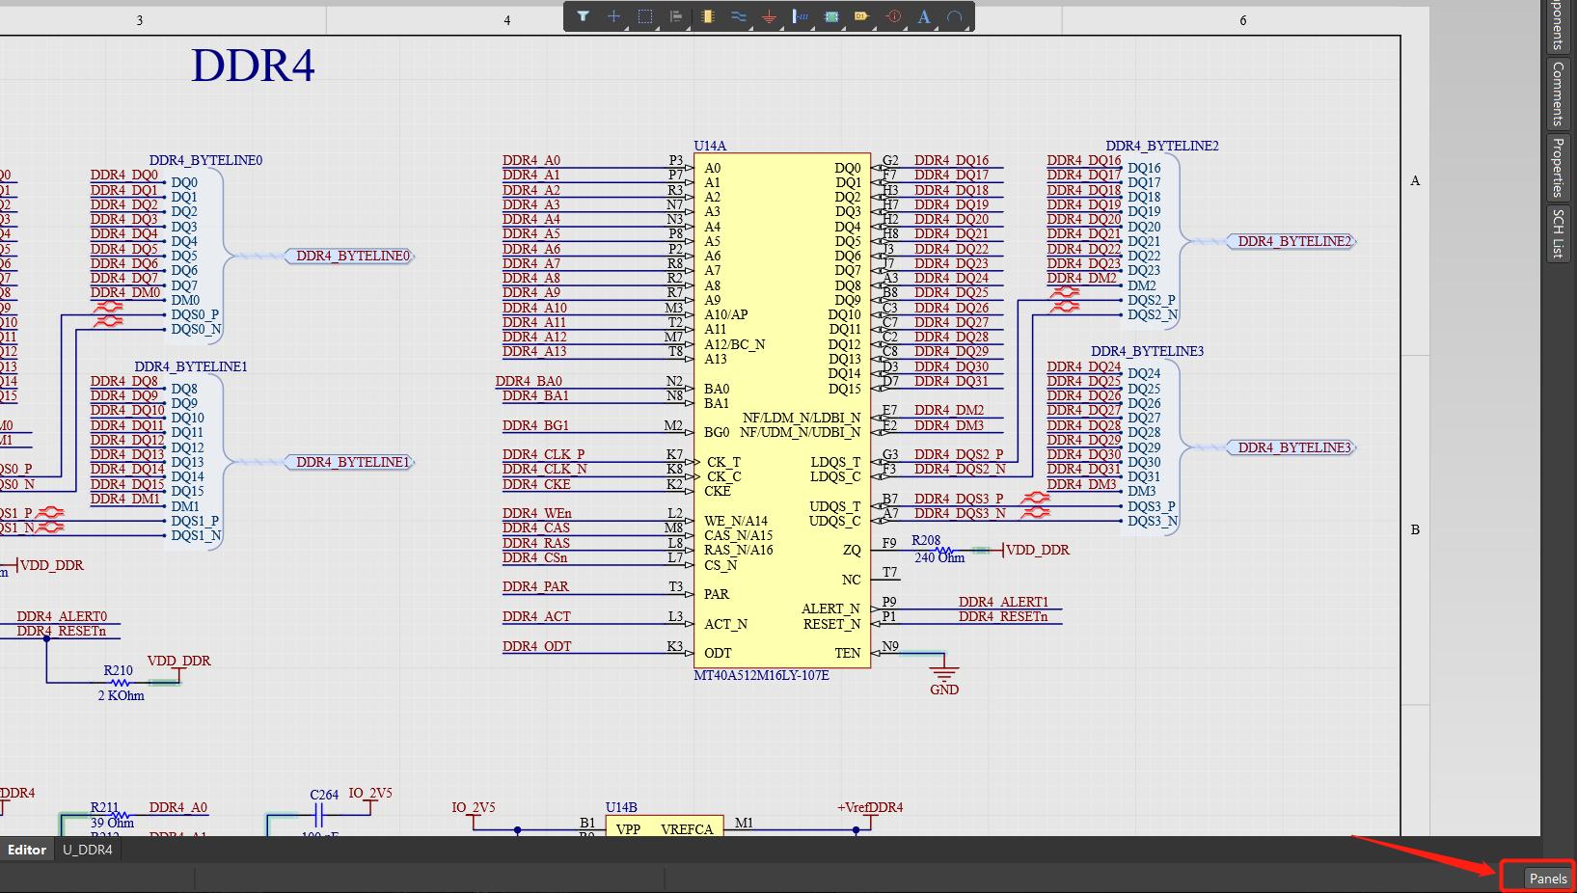Click the GND power port icon
Screen dimensions: 1577x893
click(769, 16)
